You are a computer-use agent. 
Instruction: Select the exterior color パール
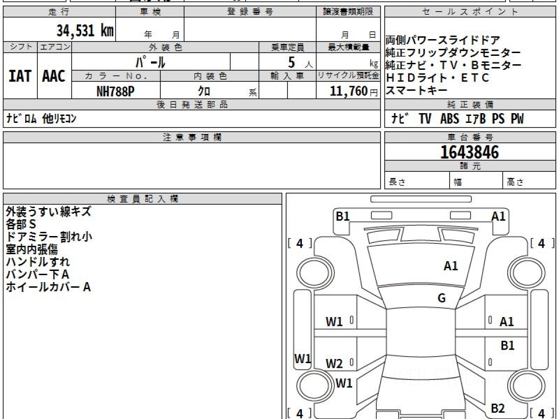click(150, 61)
